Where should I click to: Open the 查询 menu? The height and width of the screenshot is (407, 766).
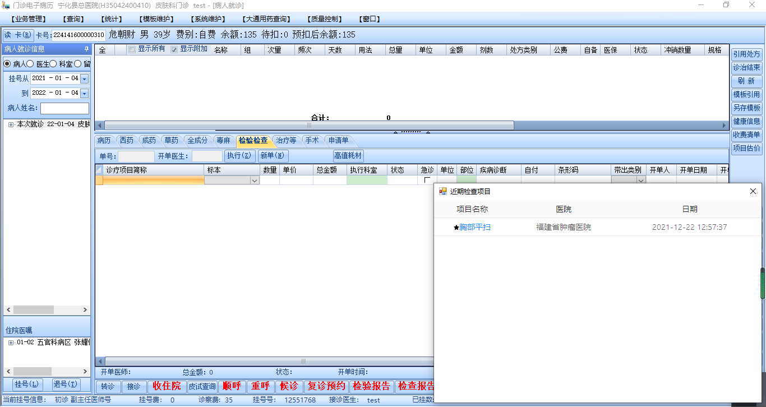(74, 19)
